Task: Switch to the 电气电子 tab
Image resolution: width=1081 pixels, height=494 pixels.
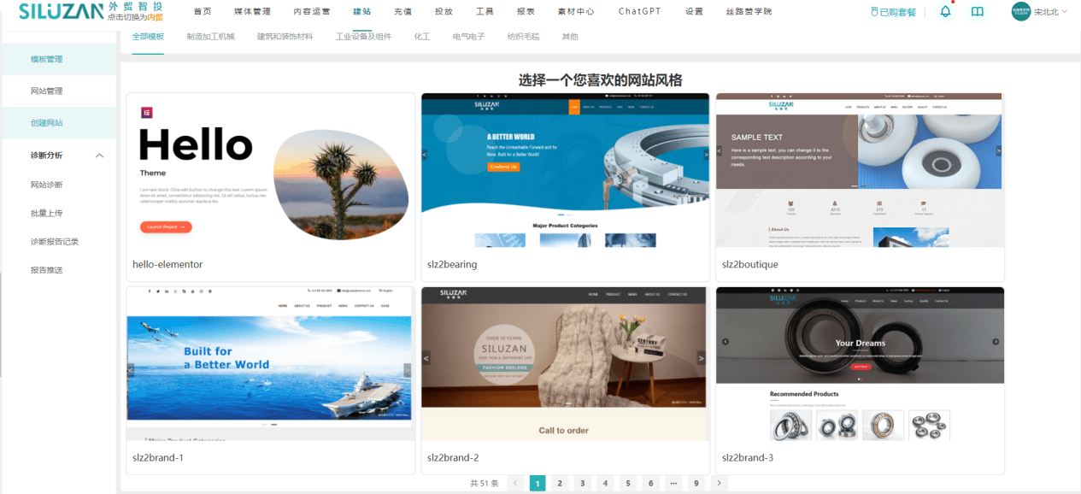Action: (x=469, y=37)
